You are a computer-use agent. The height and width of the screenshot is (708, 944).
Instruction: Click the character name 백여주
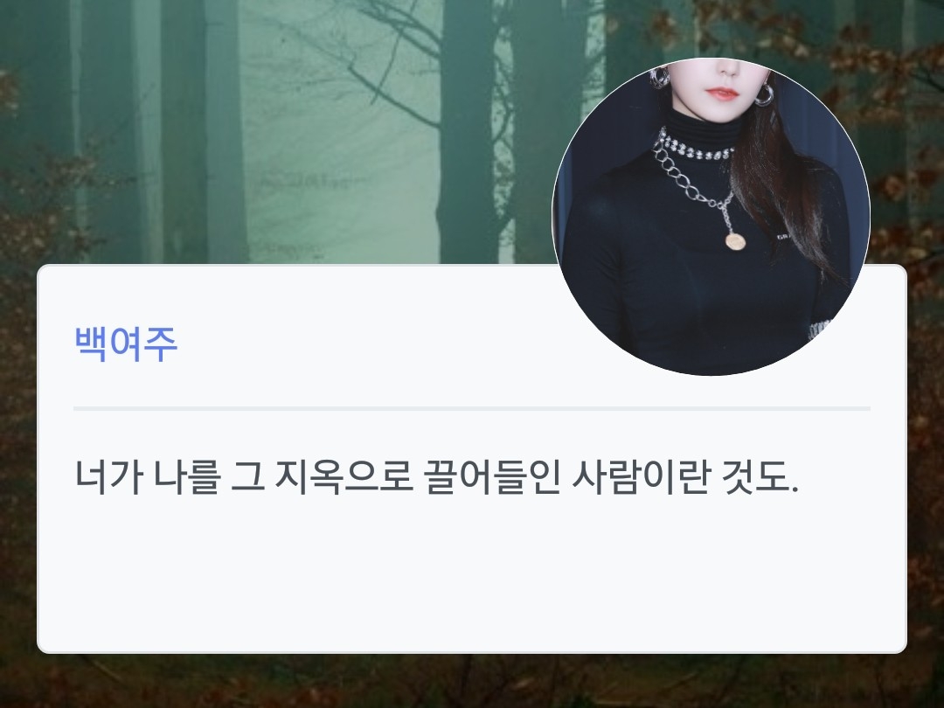[126, 344]
